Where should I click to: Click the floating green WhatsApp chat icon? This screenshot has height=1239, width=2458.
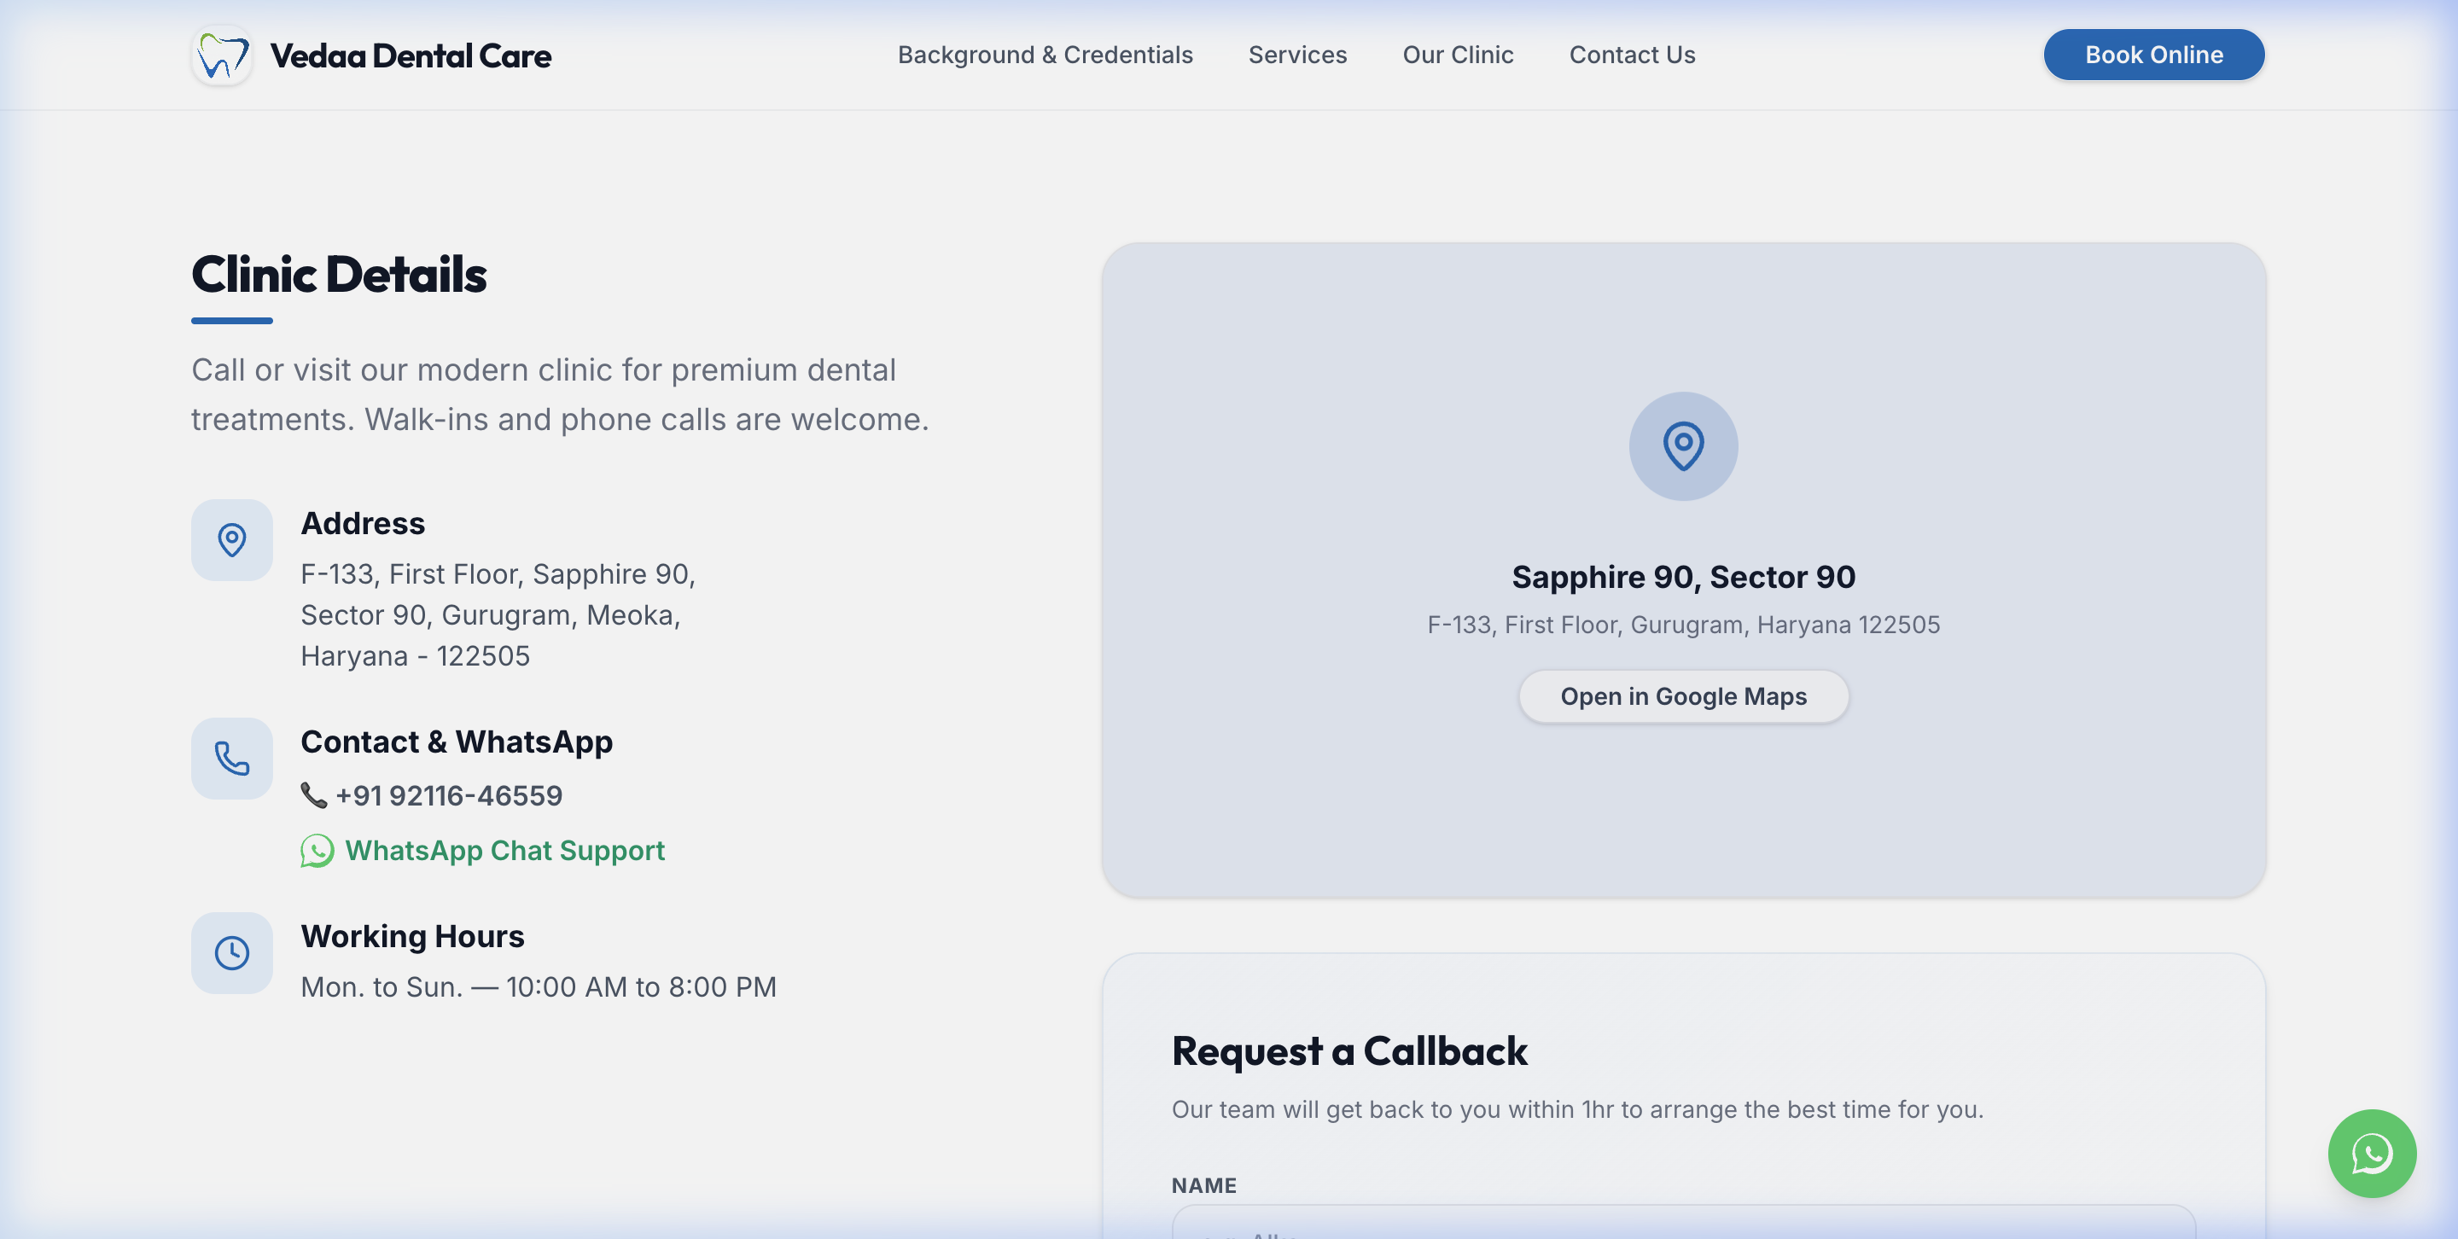pos(2371,1153)
